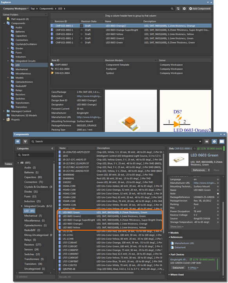Open the Company Workspace dropdown
The image size is (228, 283).
[16, 9]
